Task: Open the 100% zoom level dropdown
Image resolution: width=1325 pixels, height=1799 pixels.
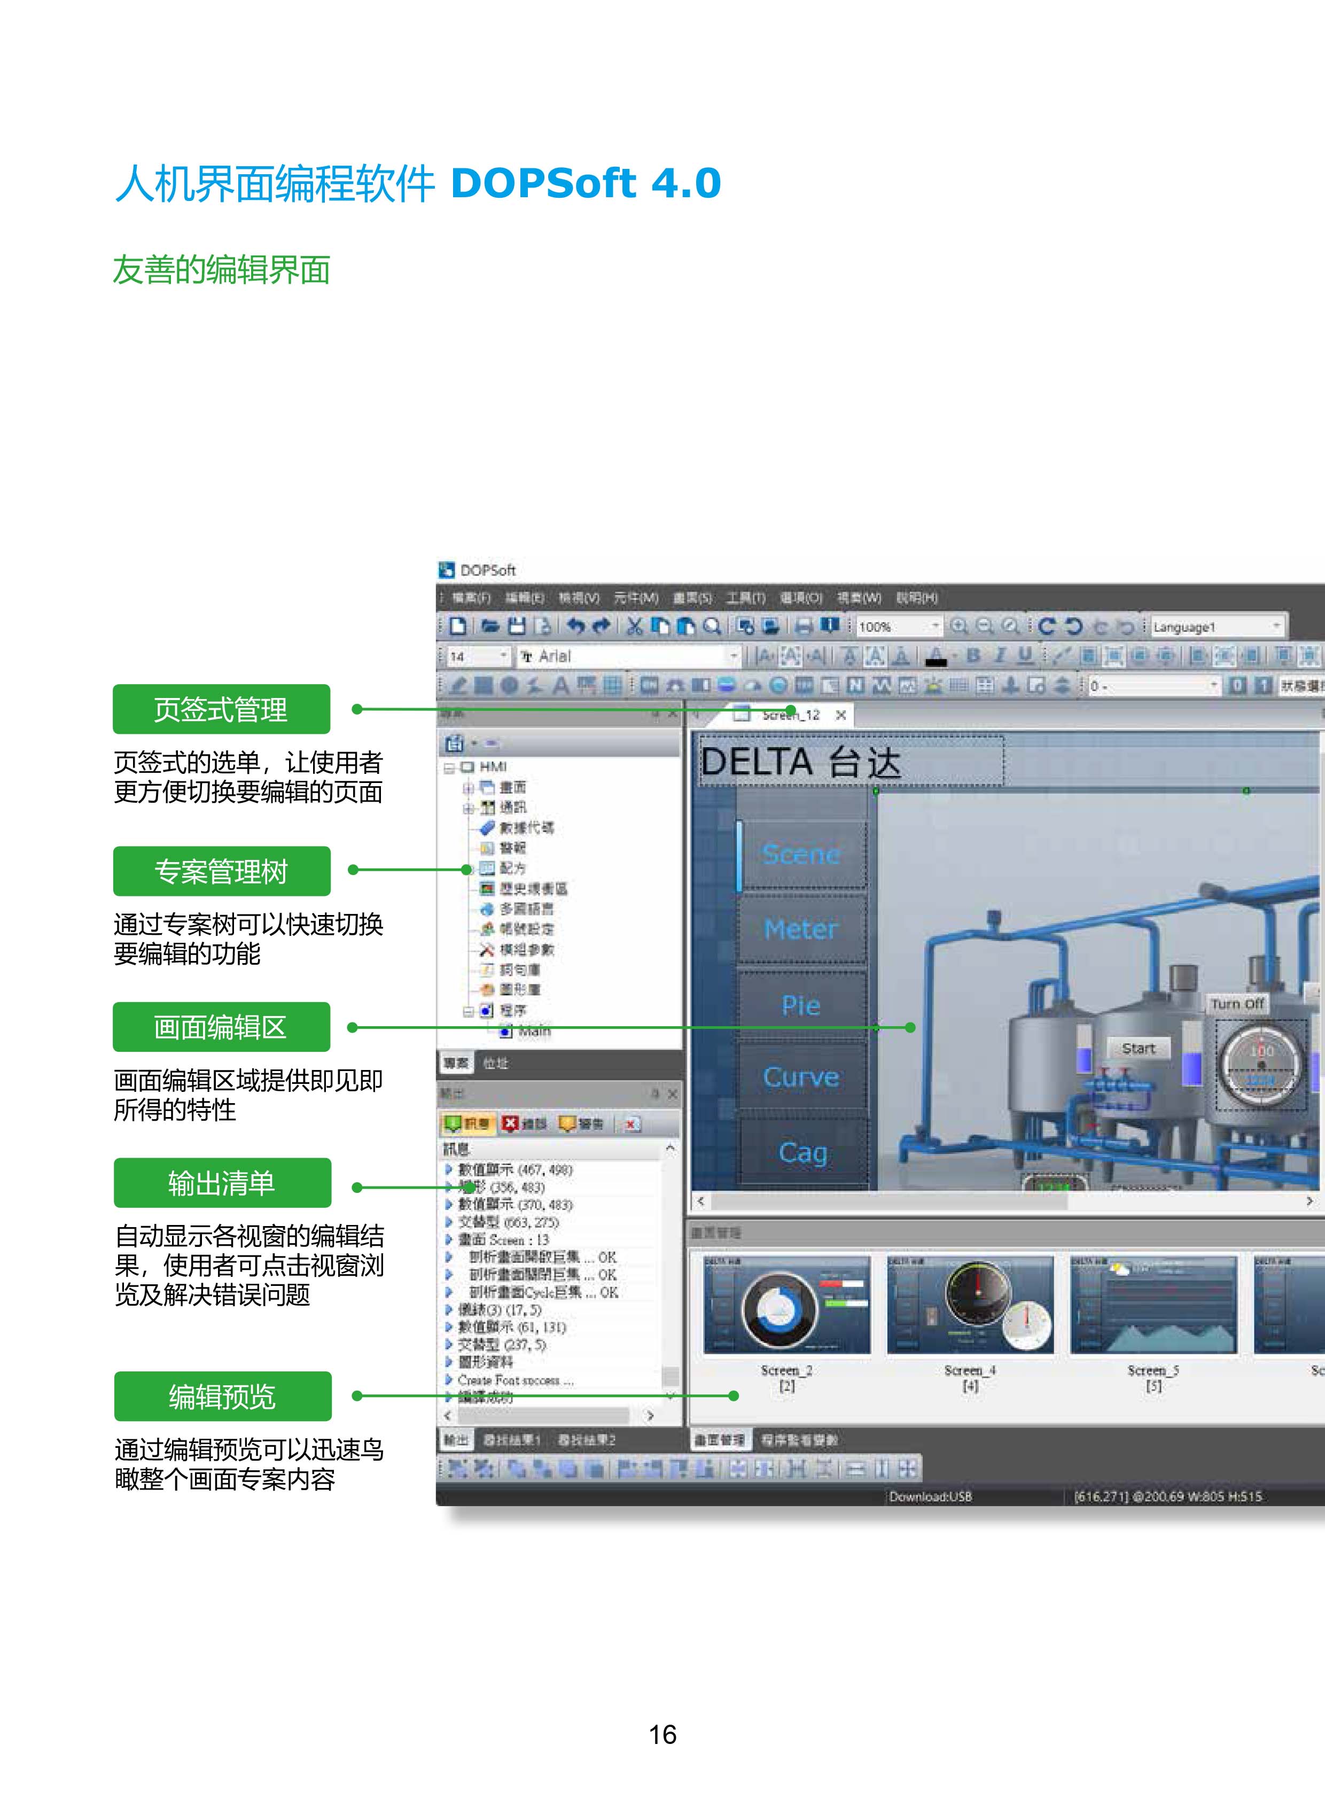Action: click(x=934, y=626)
